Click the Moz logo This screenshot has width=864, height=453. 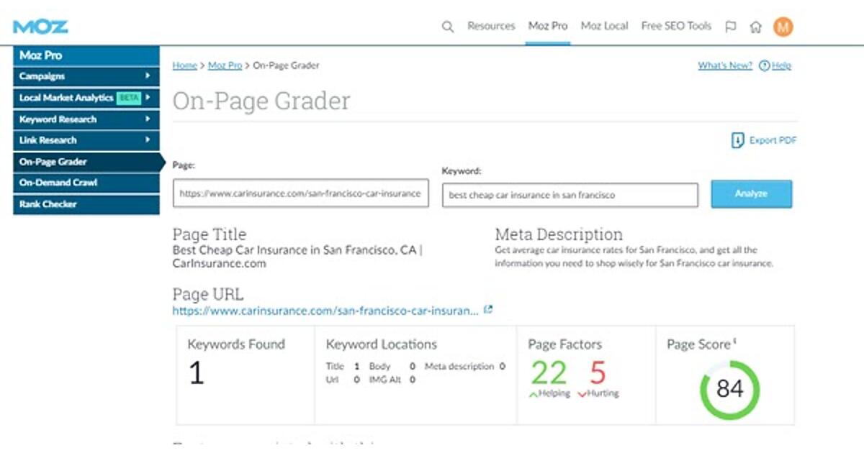pyautogui.click(x=40, y=27)
